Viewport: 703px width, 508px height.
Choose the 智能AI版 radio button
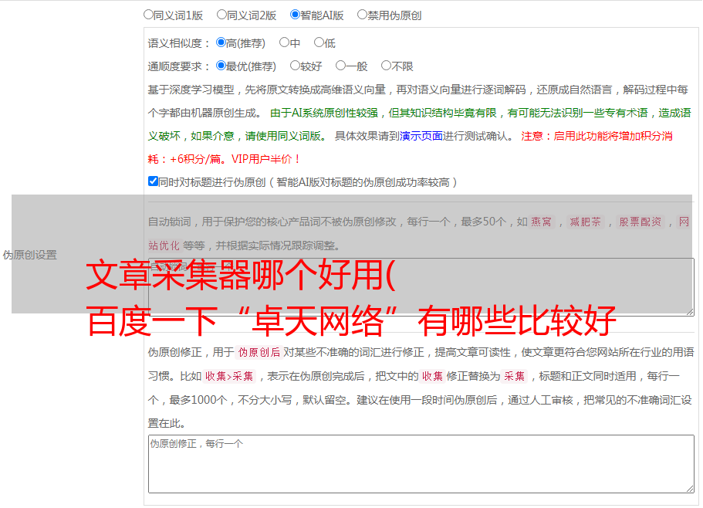(295, 15)
